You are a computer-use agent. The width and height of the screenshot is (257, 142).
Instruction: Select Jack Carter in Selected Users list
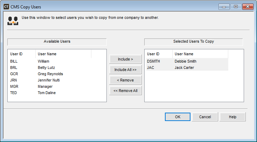click(184, 68)
